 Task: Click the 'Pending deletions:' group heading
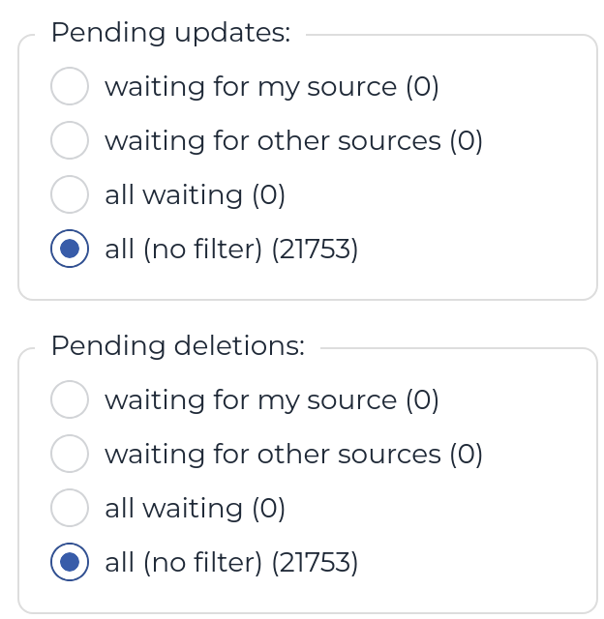[177, 346]
